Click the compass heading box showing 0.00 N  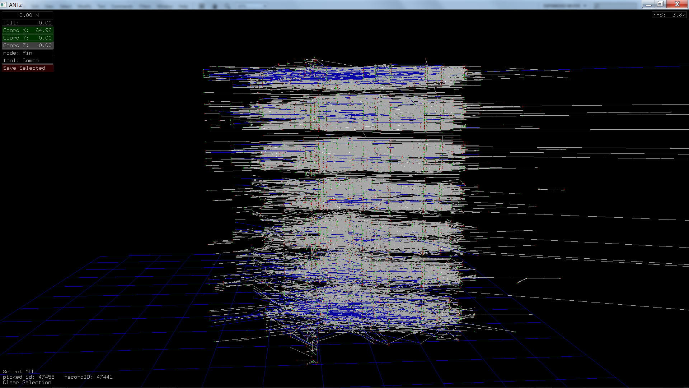click(x=28, y=15)
